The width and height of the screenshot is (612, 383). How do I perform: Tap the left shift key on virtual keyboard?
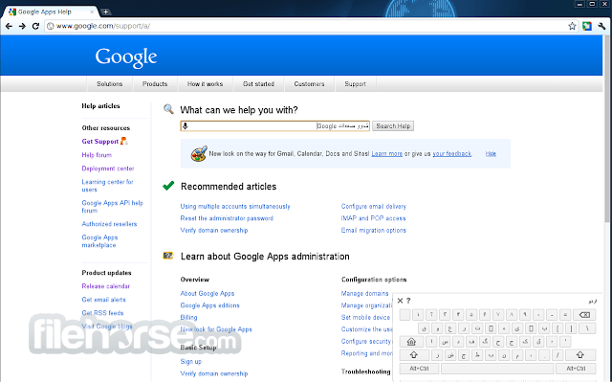coord(414,355)
